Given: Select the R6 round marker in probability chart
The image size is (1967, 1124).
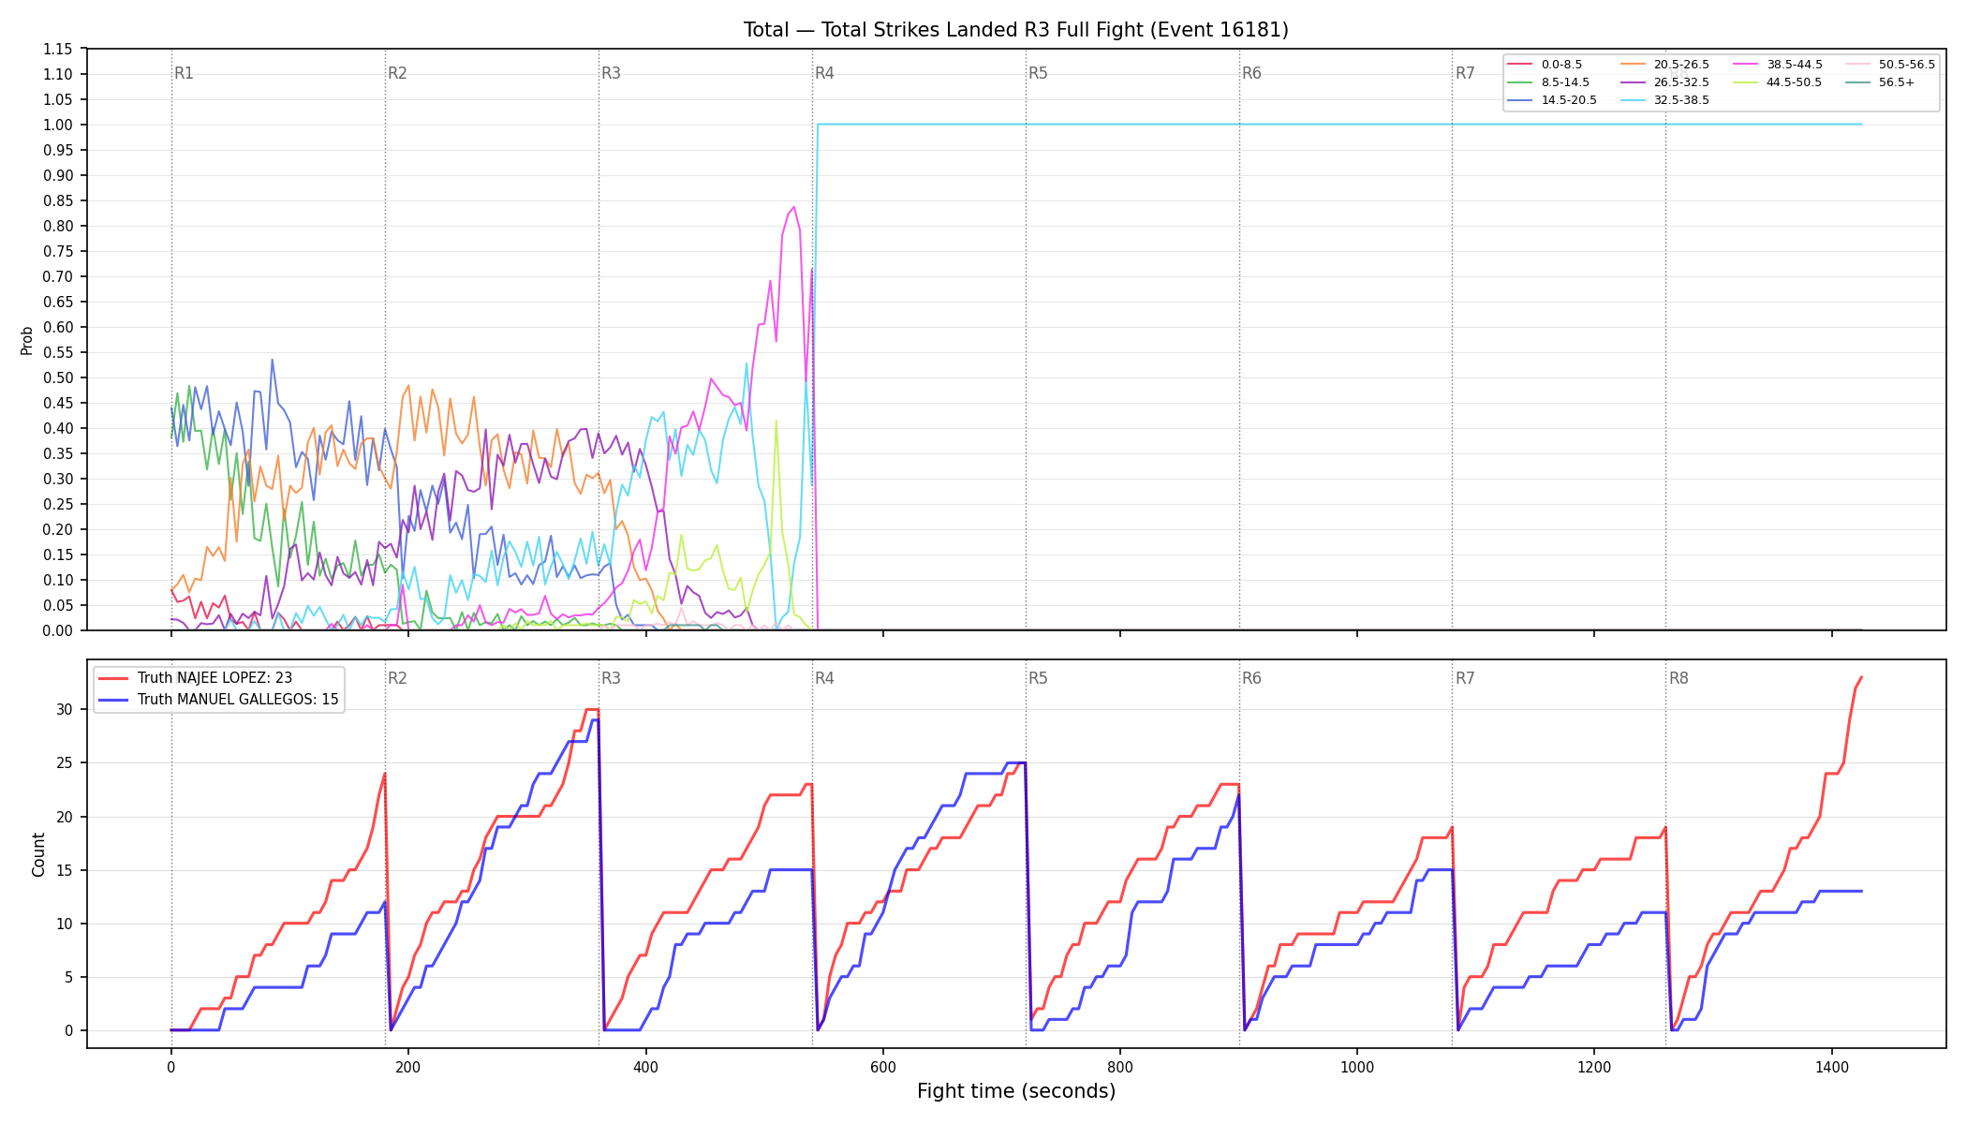Looking at the screenshot, I should coord(1251,73).
